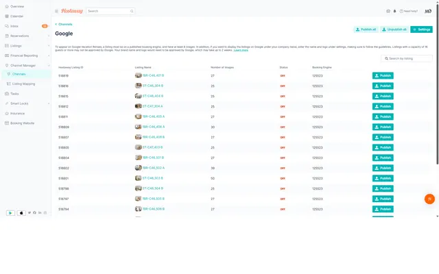
Task: Open listing ST-C47,403 B link
Action: tap(152, 147)
